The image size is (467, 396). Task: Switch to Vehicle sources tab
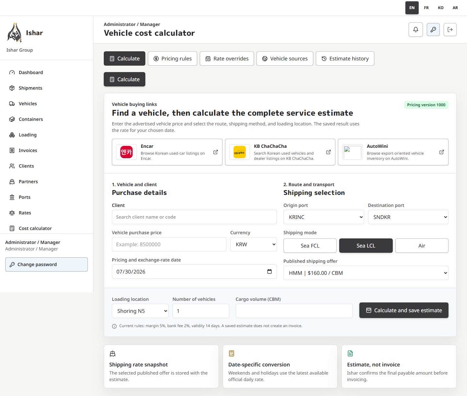tap(285, 58)
